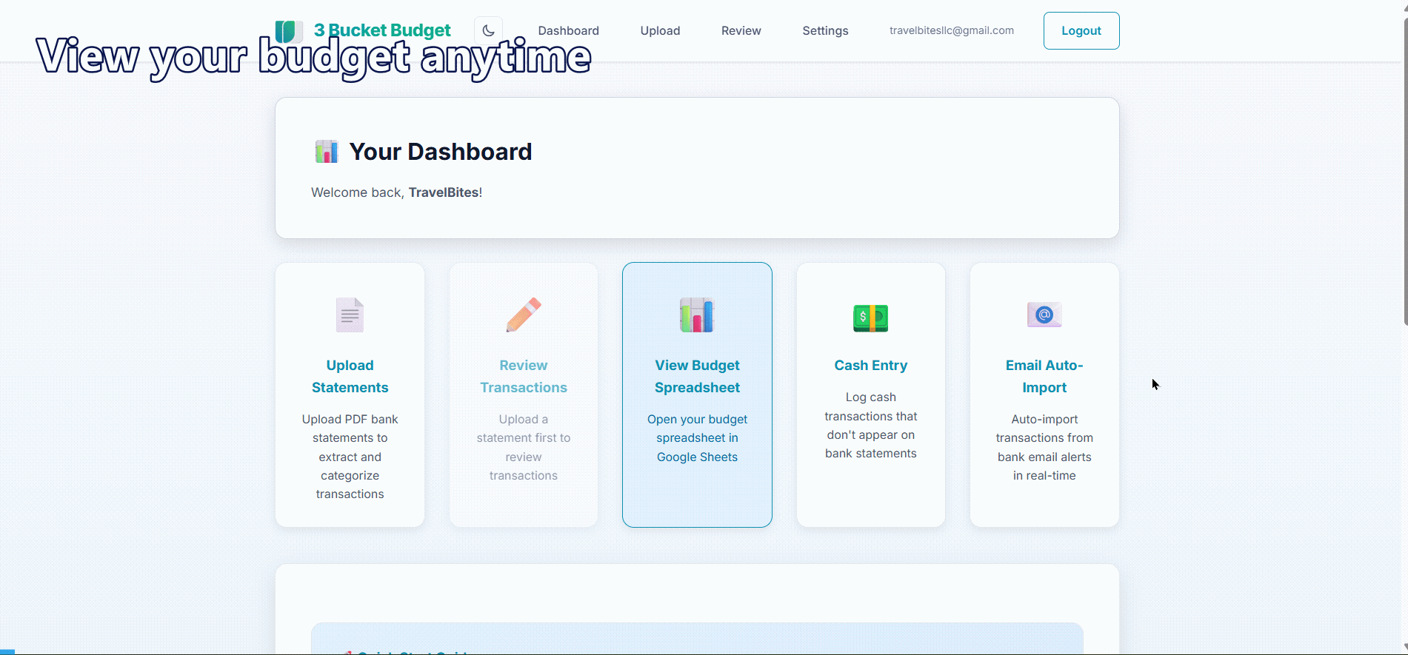
Task: Click the document icon for Upload Statements
Action: 350,315
